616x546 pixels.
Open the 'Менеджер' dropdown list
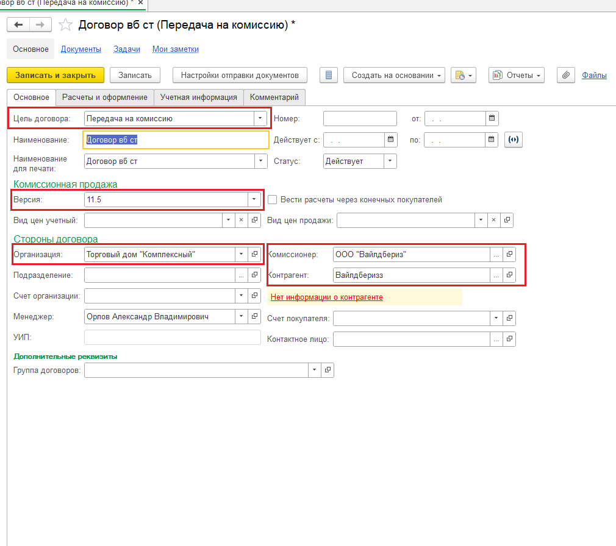[x=241, y=316]
